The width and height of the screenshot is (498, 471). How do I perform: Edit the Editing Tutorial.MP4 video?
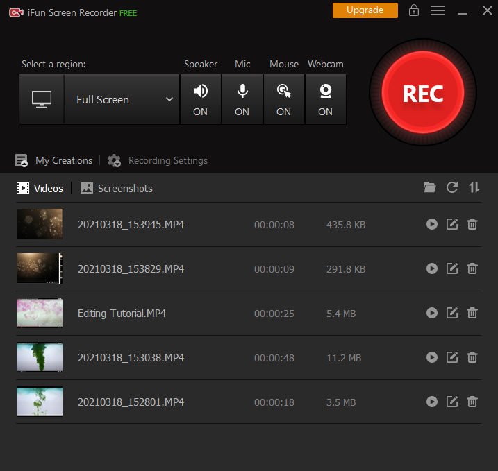click(x=452, y=313)
